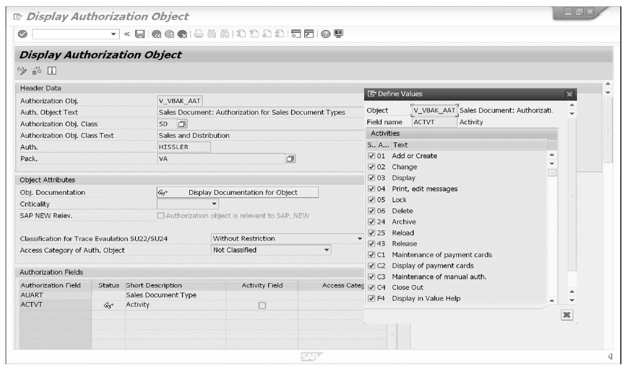
Task: Click the Display/Change glasses-pencil icon
Action: click(21, 71)
